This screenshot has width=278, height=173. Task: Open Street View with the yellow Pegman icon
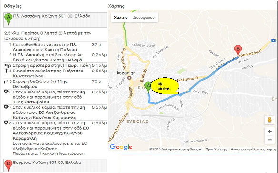pyautogui.click(x=269, y=120)
